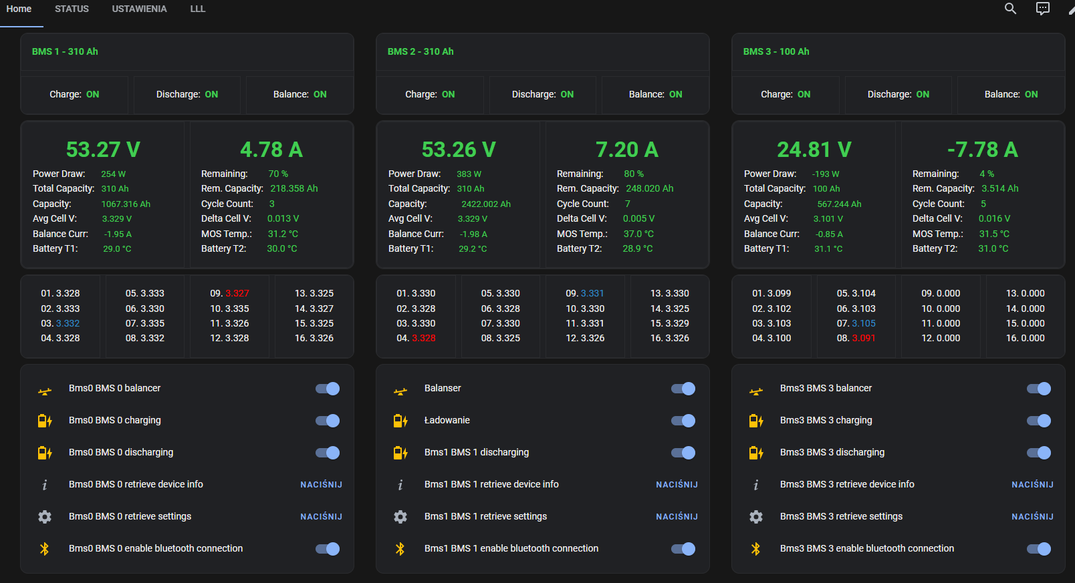Toggle the Bms0 BMS 0 balancer switch
The image size is (1075, 583).
[328, 389]
